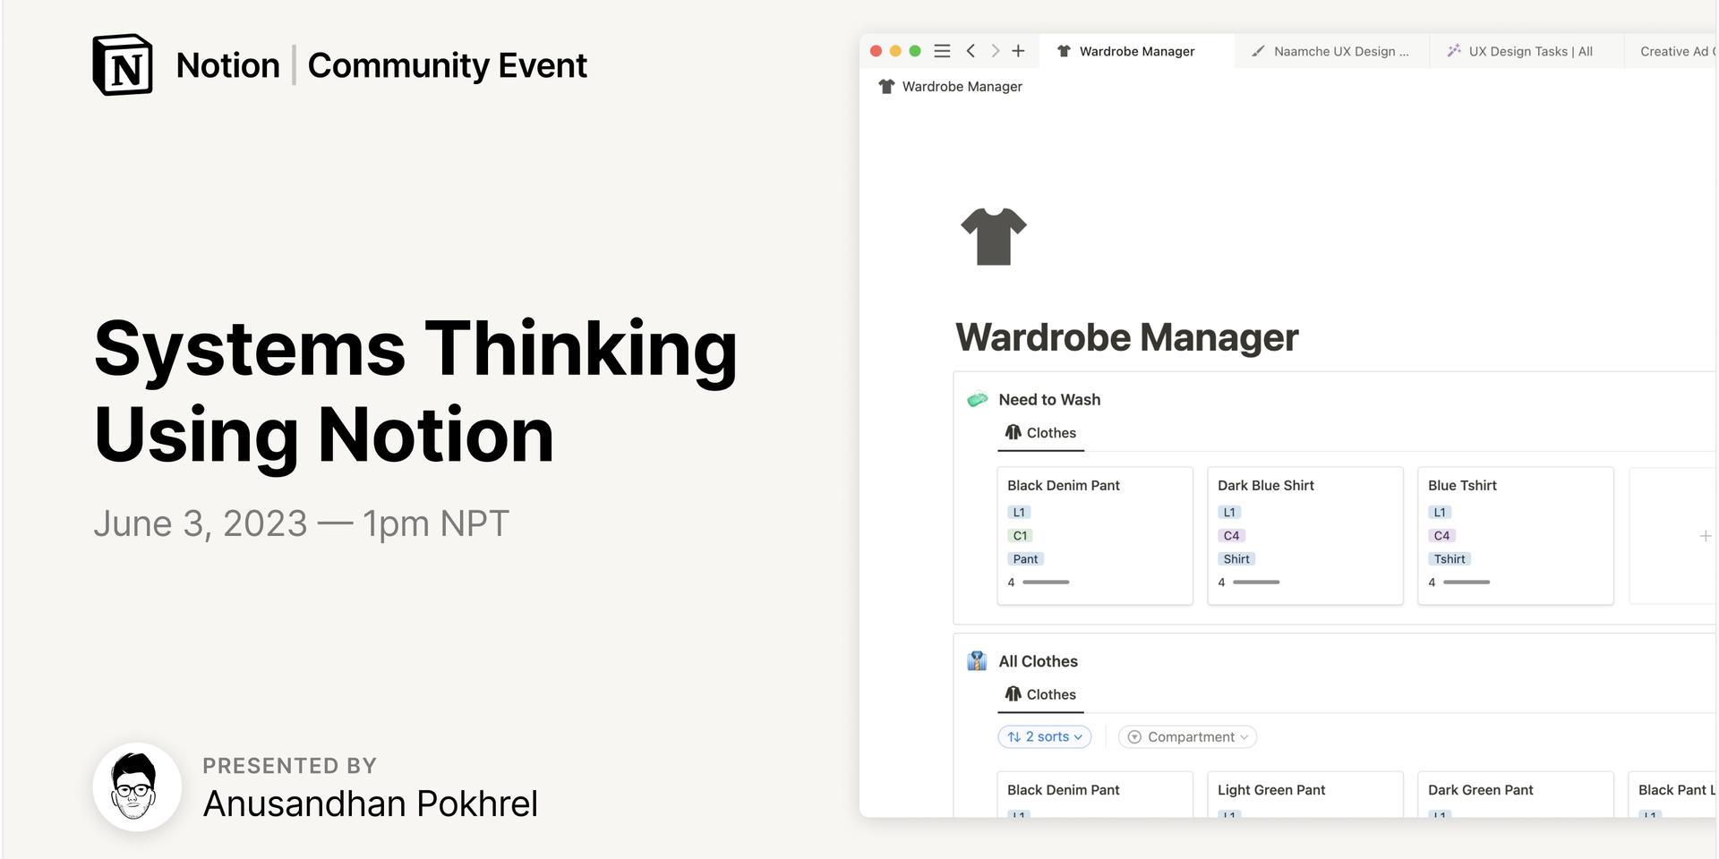1719x859 pixels.
Task: Go back with the left arrow
Action: tap(971, 51)
